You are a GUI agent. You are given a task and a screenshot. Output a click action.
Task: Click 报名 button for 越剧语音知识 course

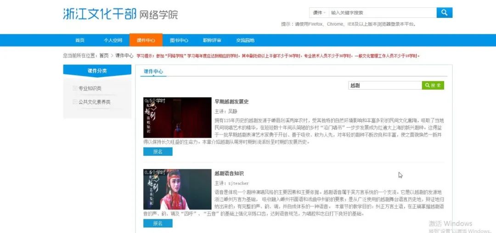click(158, 223)
